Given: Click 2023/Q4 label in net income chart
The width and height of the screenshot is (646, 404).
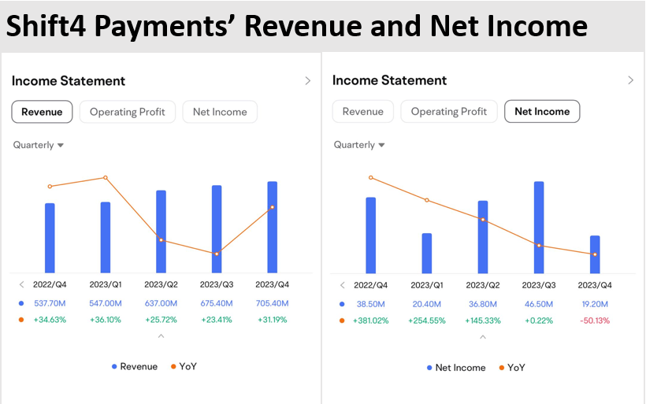Looking at the screenshot, I should (595, 285).
